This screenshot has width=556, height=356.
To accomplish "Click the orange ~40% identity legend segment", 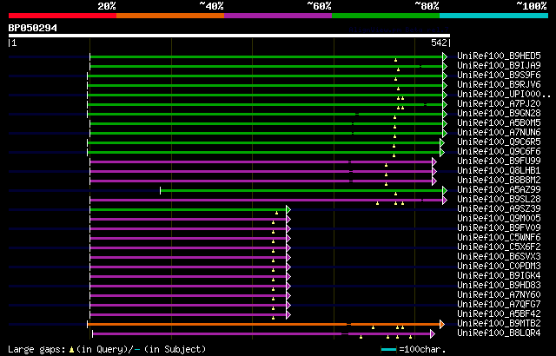I will [x=170, y=16].
